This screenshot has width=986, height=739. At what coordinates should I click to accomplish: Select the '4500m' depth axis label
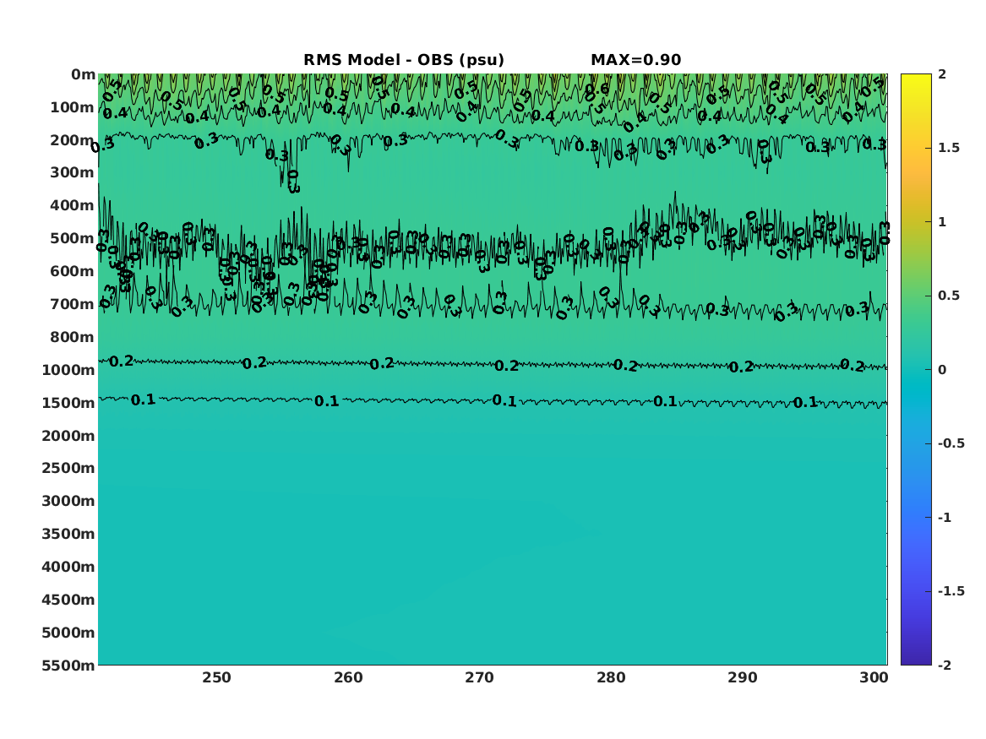(68, 600)
